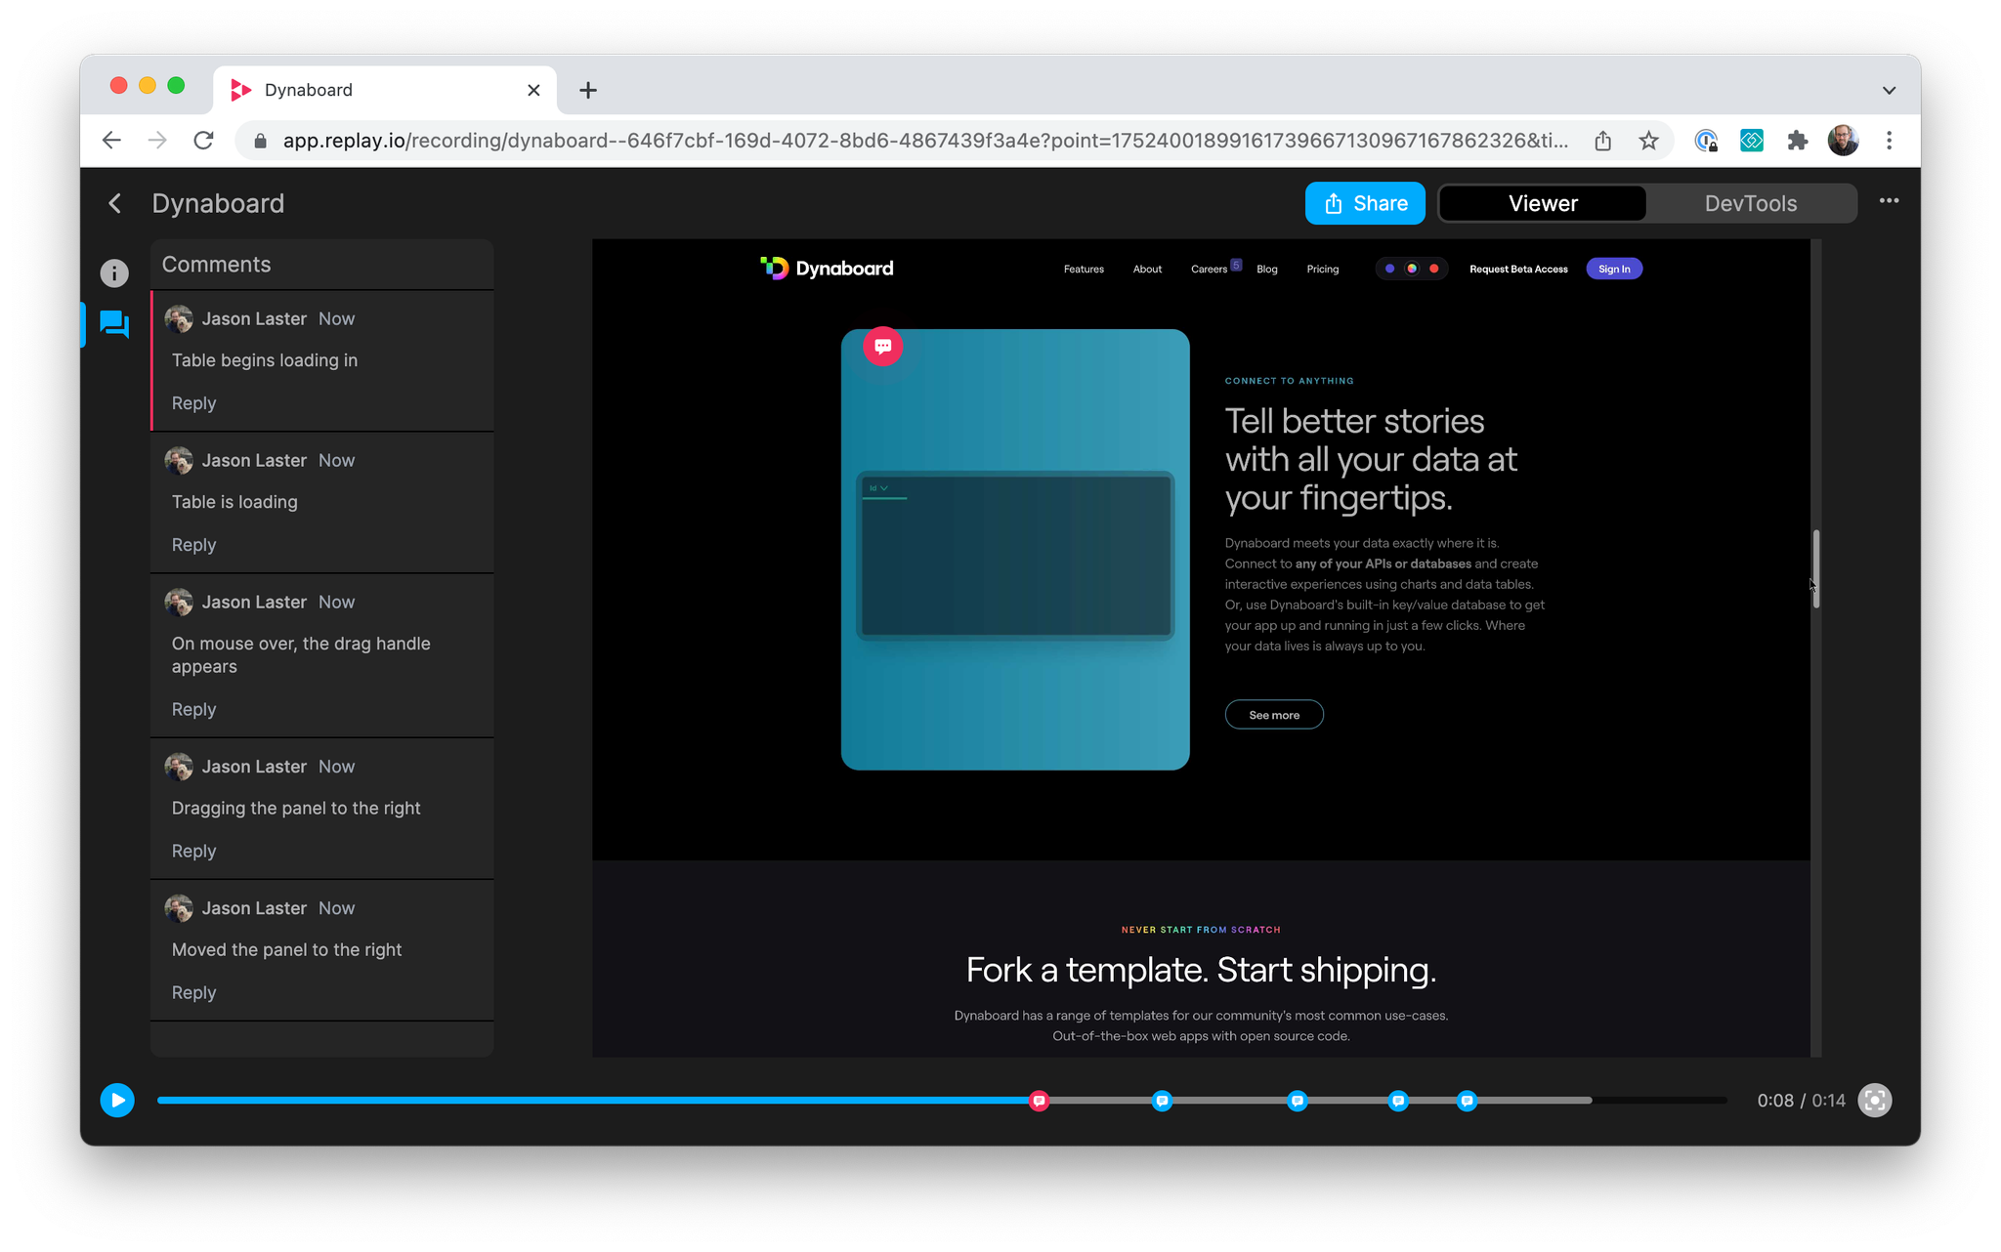Reply to 'Table is loading' comment

point(193,545)
